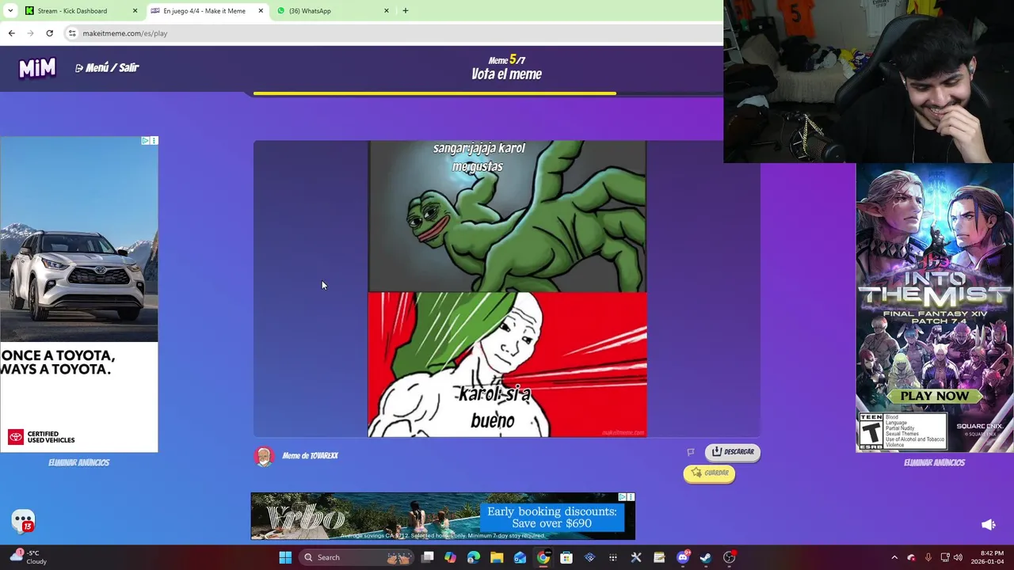The image size is (1014, 570).
Task: Click the Toyota ad info icon
Action: coord(146,141)
